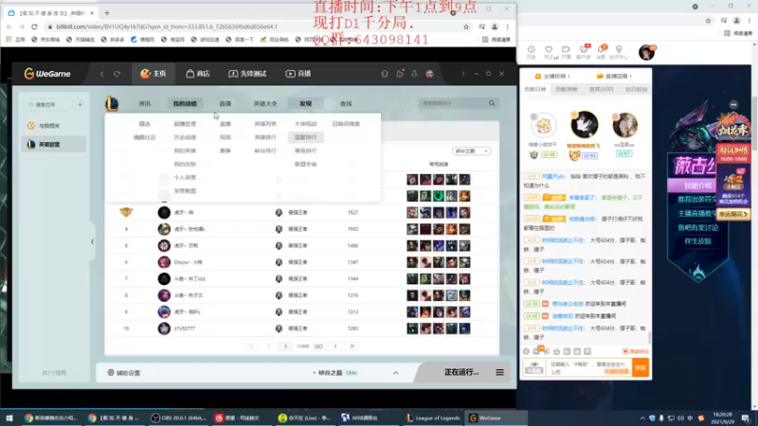Bookmark the Bilibili page with the star icon

click(466, 27)
